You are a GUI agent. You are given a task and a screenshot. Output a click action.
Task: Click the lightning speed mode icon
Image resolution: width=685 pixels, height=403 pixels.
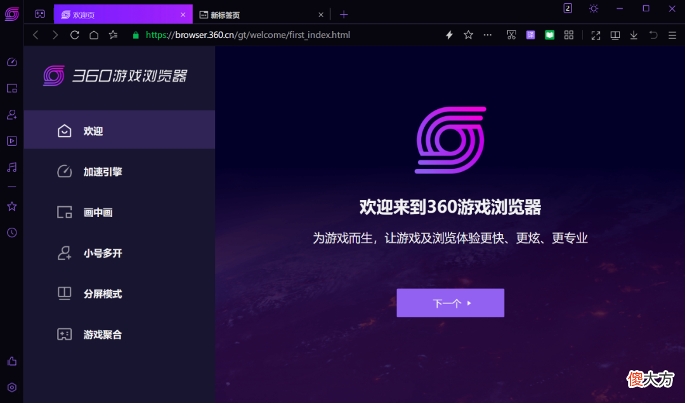[x=449, y=35]
